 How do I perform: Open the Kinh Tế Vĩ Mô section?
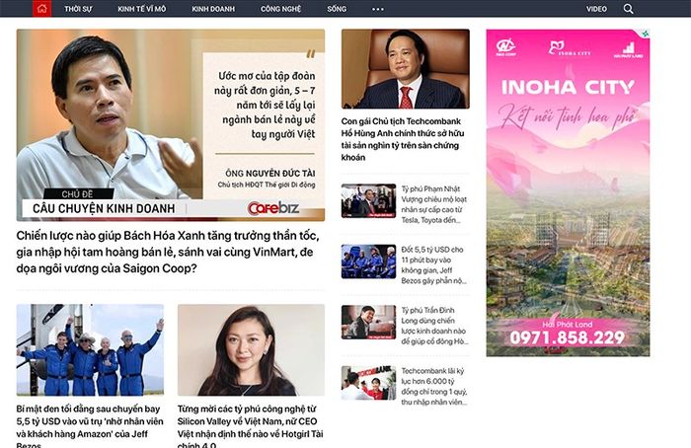pos(142,9)
